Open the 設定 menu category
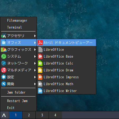Viewport: 119px width, 119px height. (19, 77)
